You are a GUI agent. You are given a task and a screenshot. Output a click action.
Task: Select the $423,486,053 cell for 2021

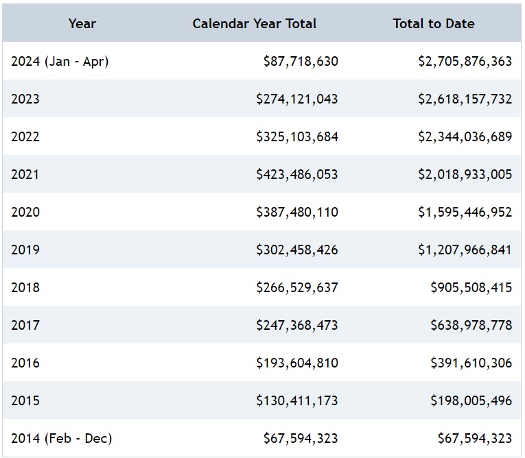pos(296,174)
